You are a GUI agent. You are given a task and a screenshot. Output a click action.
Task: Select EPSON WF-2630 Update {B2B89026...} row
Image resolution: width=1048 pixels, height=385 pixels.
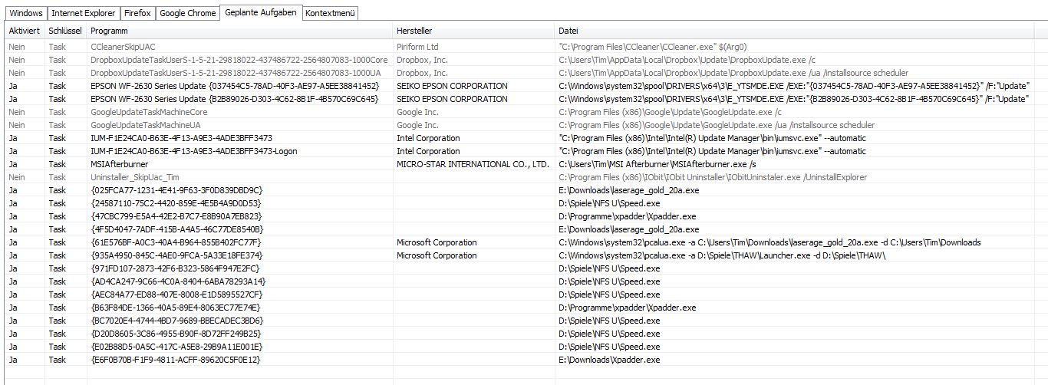(x=526, y=98)
